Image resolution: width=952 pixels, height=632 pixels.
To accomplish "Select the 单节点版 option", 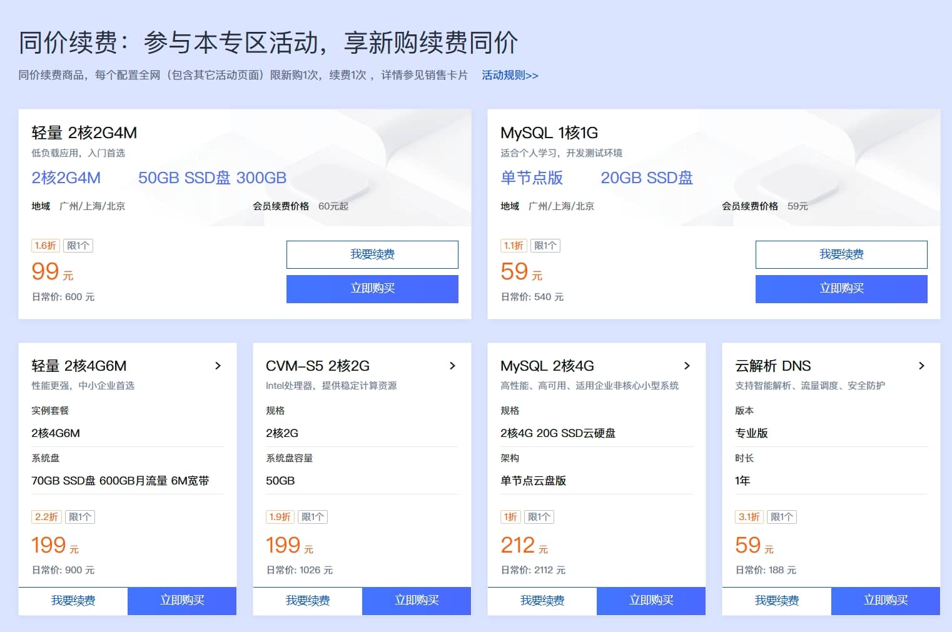I will click(532, 178).
